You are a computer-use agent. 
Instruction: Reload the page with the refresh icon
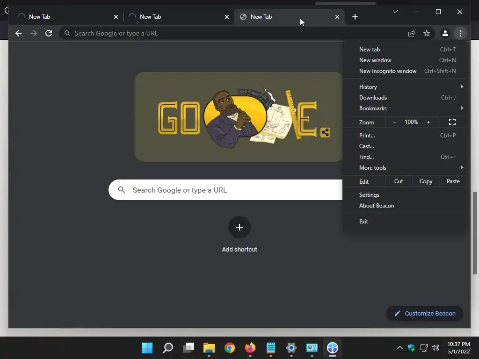(x=49, y=33)
